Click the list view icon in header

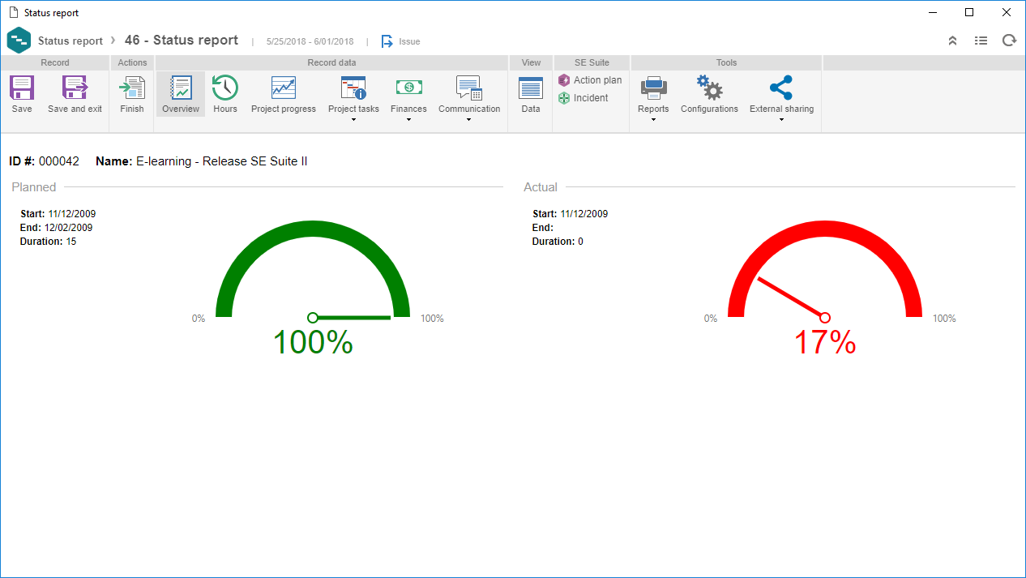[981, 41]
